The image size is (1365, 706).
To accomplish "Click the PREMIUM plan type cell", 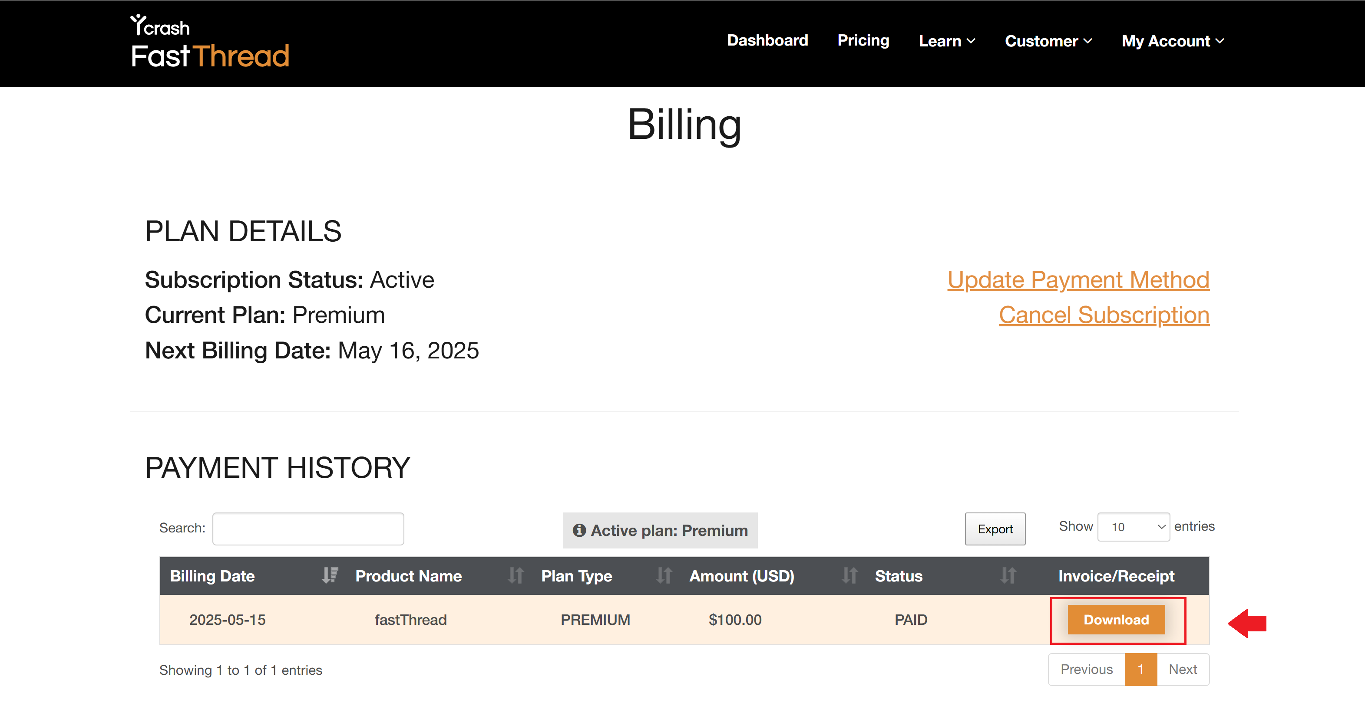I will [x=595, y=620].
